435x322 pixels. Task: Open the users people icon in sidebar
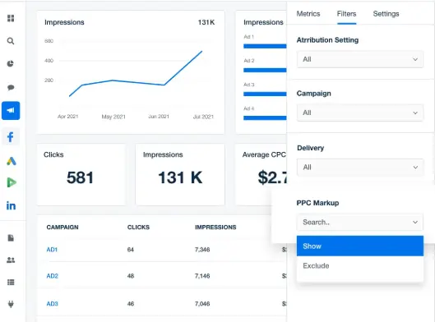coord(11,260)
